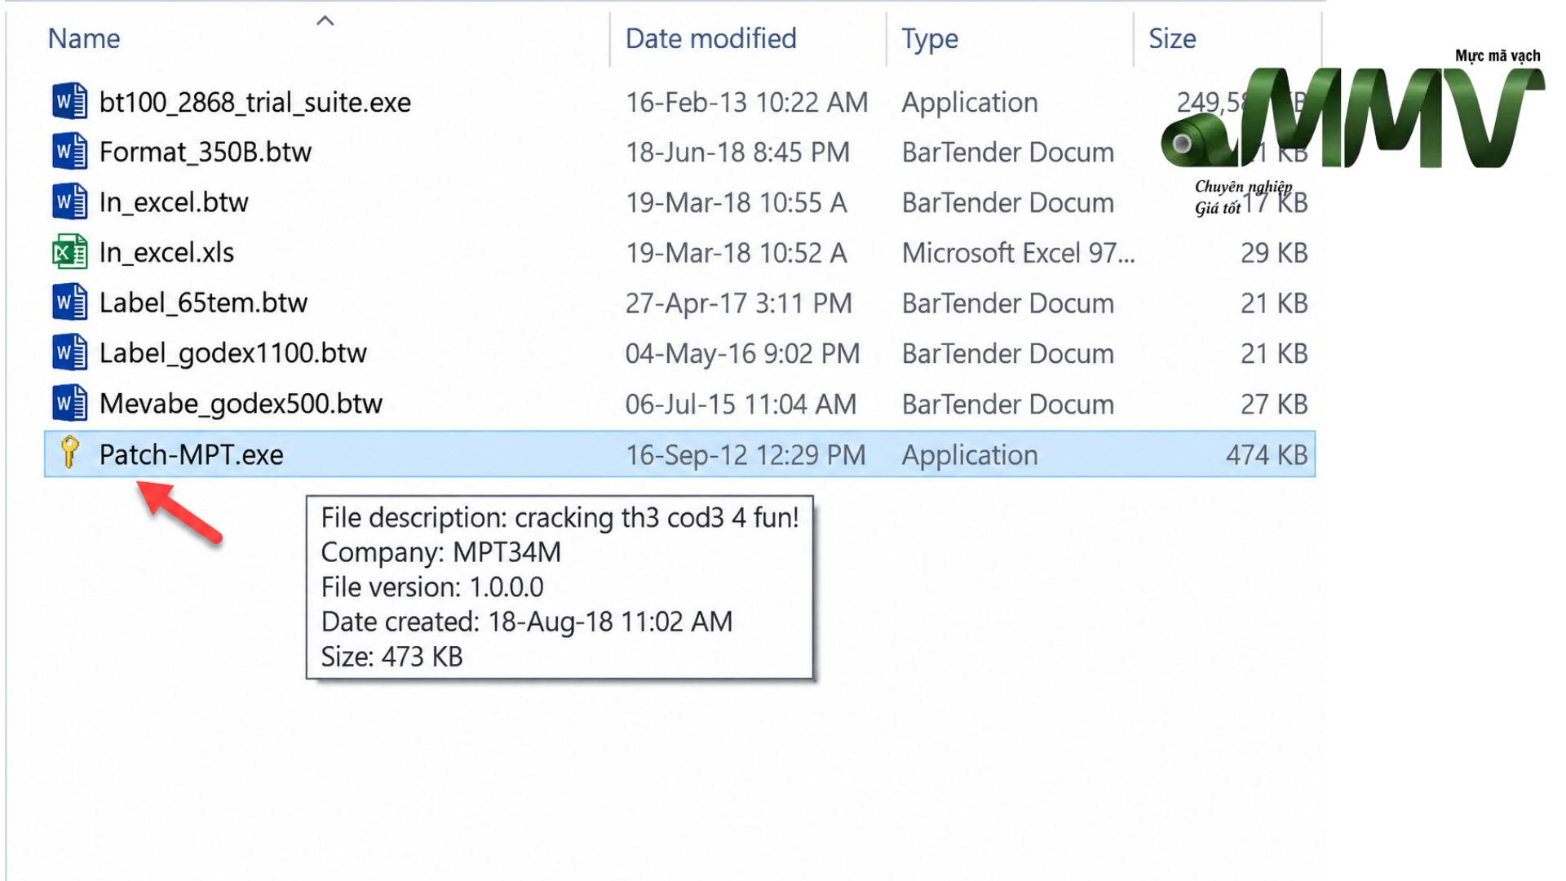Click the Mevabe_godex500.btw file icon
This screenshot has height=881, width=1566.
pyautogui.click(x=69, y=404)
